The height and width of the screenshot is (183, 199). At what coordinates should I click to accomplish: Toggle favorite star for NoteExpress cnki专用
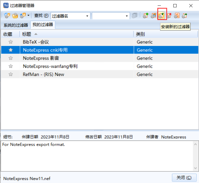[11, 50]
